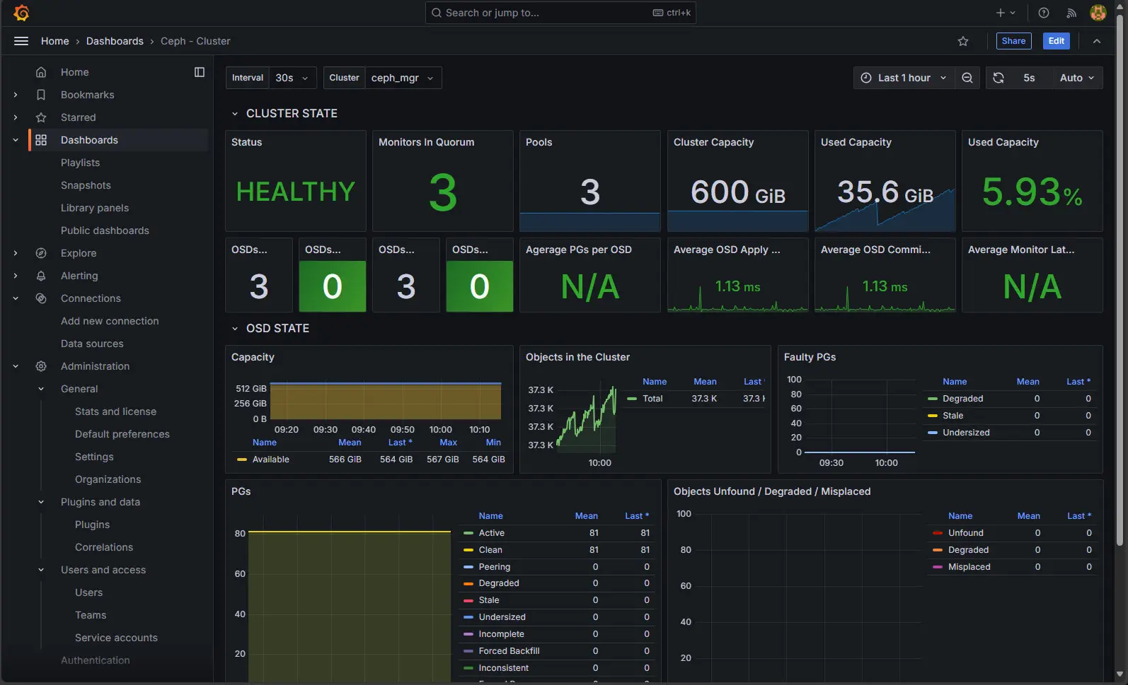Open the help question mark icon

pos(1043,13)
